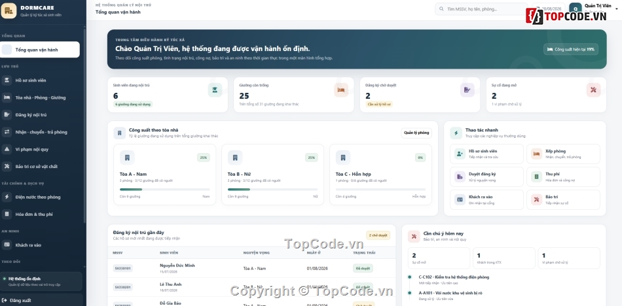
Task: Click the Sinh viên đang nội trú card icon
Action: pyautogui.click(x=215, y=90)
